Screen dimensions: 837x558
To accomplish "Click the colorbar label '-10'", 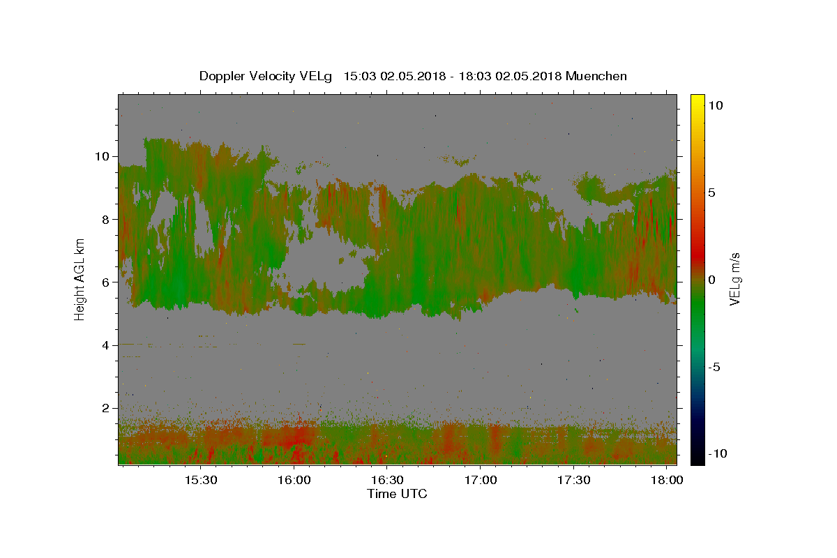I will point(718,454).
